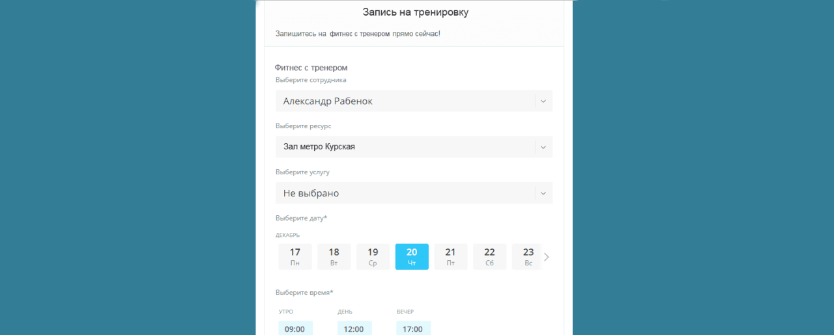Pick the 09:00 morning time slot
This screenshot has width=834, height=335.
click(x=295, y=328)
